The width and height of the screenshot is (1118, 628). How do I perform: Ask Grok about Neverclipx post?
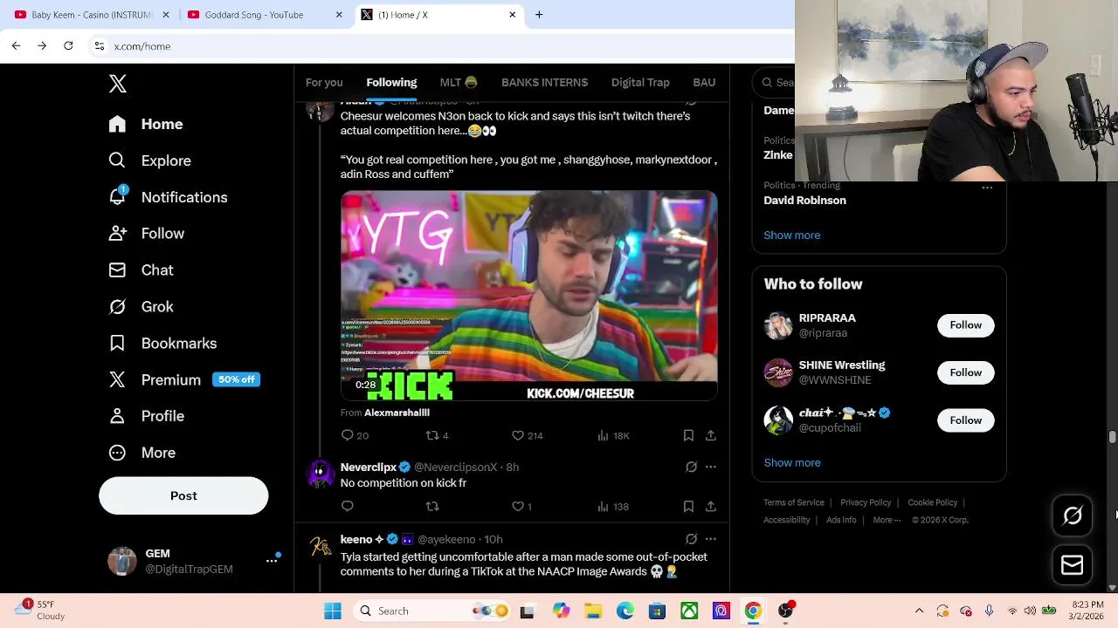coord(691,467)
